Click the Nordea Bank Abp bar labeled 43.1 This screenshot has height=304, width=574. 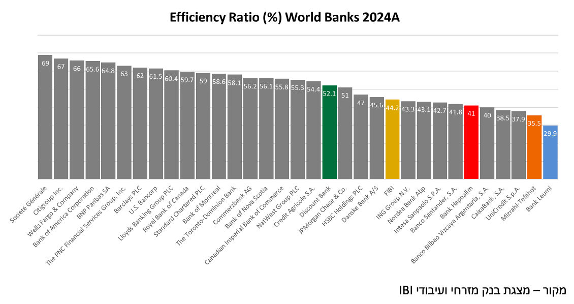pos(424,140)
